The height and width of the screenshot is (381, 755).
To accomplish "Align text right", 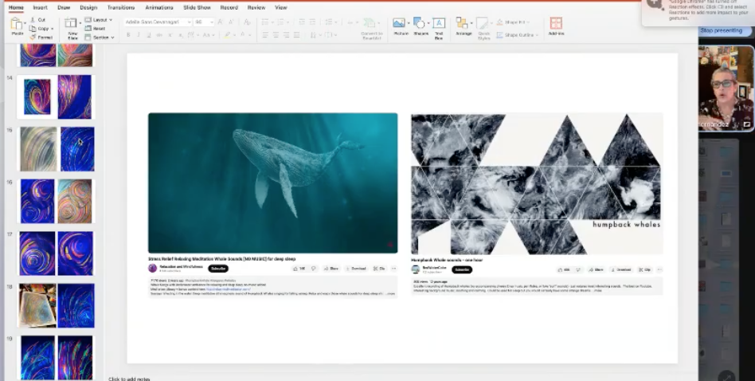I will tap(287, 35).
